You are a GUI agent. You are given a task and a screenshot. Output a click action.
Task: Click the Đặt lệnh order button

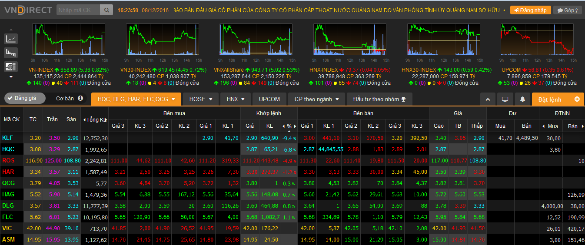pyautogui.click(x=558, y=99)
